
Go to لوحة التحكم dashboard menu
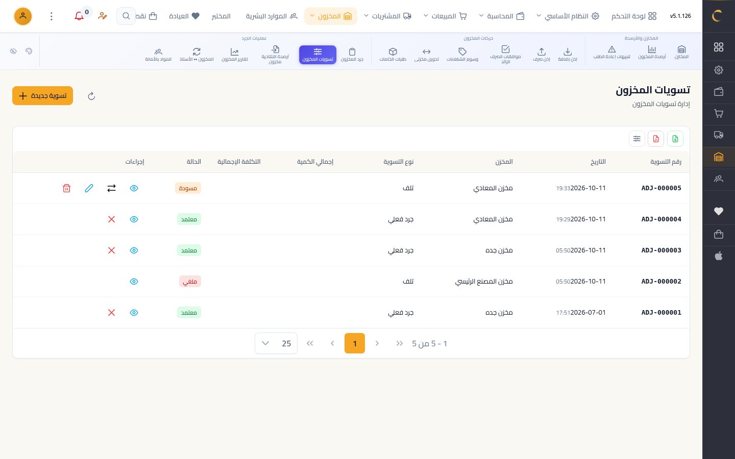click(634, 16)
